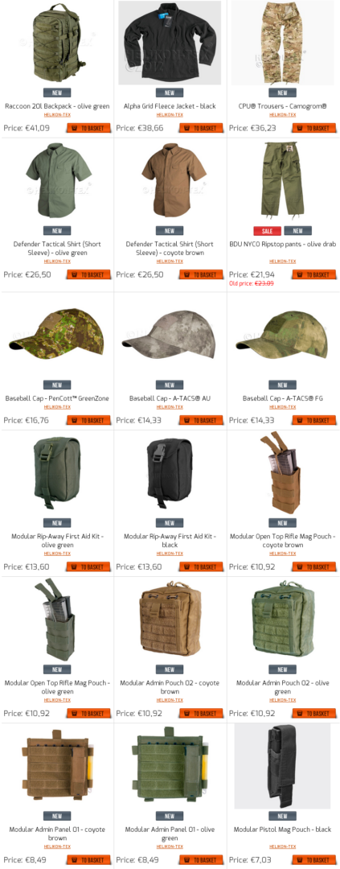340x869 pixels.
Task: Click NEW badge on Raccoon 20l Backpack
Action: tap(57, 93)
